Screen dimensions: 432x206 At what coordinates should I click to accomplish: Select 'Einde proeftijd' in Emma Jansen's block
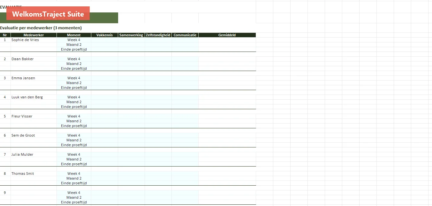(74, 88)
